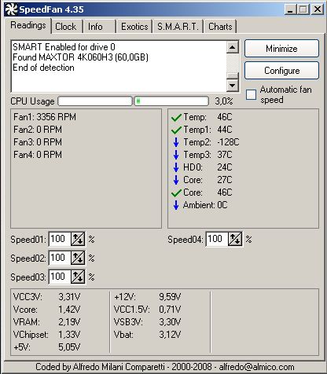Click the VCC1.5V '0,71V' reading
This screenshot has height=374, width=327.
coord(170,310)
